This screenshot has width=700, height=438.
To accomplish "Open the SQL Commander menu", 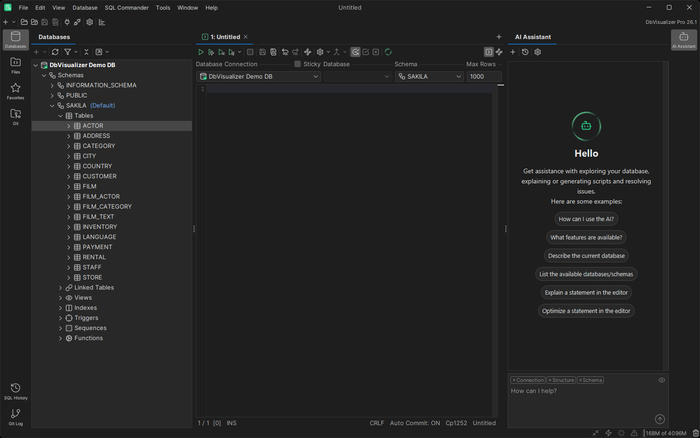I will point(126,7).
